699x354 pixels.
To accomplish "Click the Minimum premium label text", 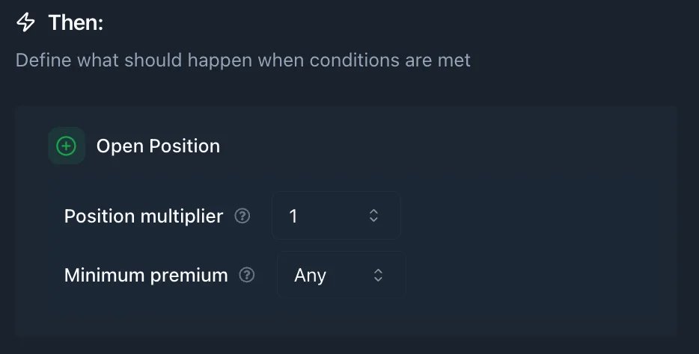I will (x=146, y=275).
